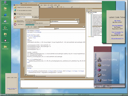Click Cancel in the BoS Settings dialog

35,27
